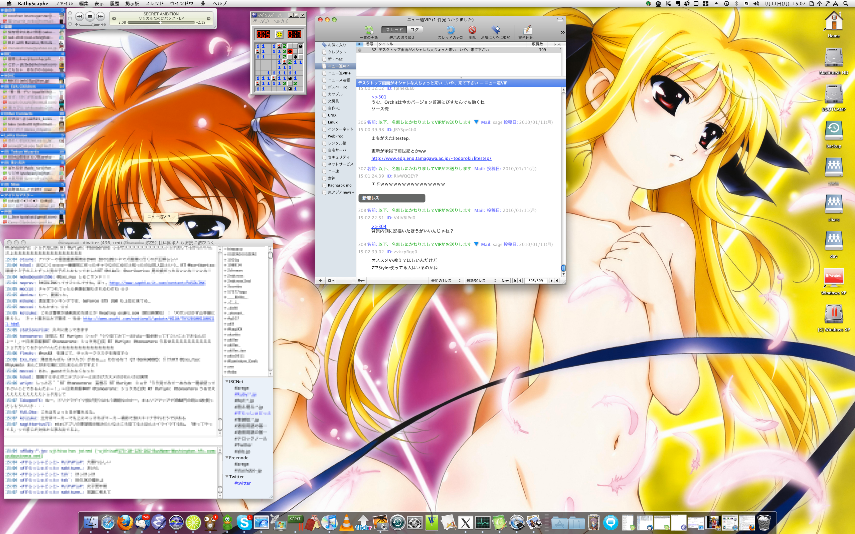Screen dimensions: 855x534
Task: Open the 最新50レス popup menu
Action: tap(481, 281)
